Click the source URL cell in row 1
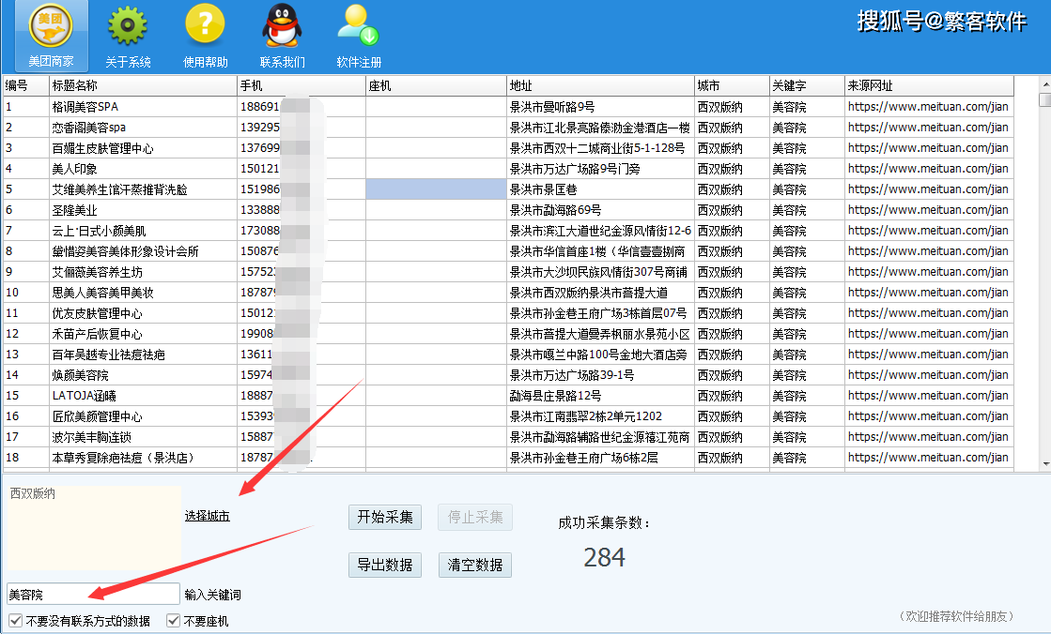 (x=929, y=106)
